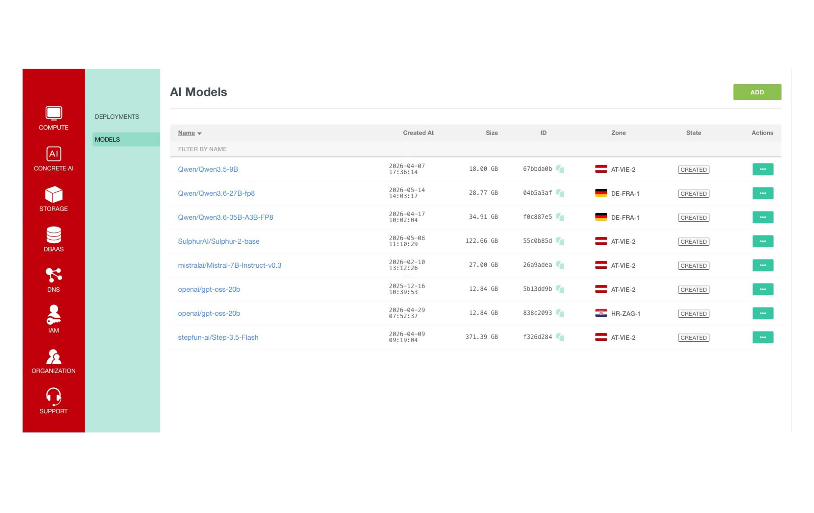Click the ID column header

pyautogui.click(x=543, y=133)
